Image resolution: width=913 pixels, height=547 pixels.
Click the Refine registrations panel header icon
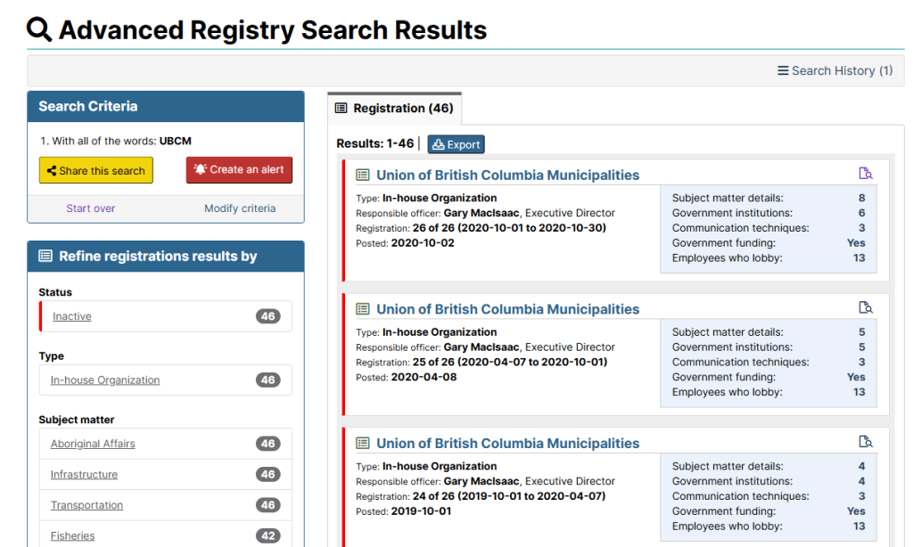click(45, 257)
